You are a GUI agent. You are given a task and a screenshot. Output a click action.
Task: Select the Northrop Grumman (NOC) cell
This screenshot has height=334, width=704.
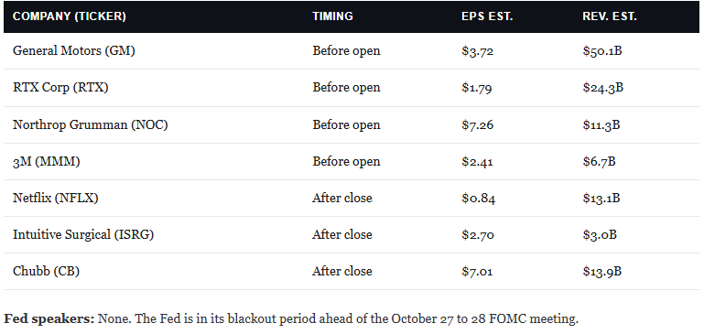click(x=91, y=124)
